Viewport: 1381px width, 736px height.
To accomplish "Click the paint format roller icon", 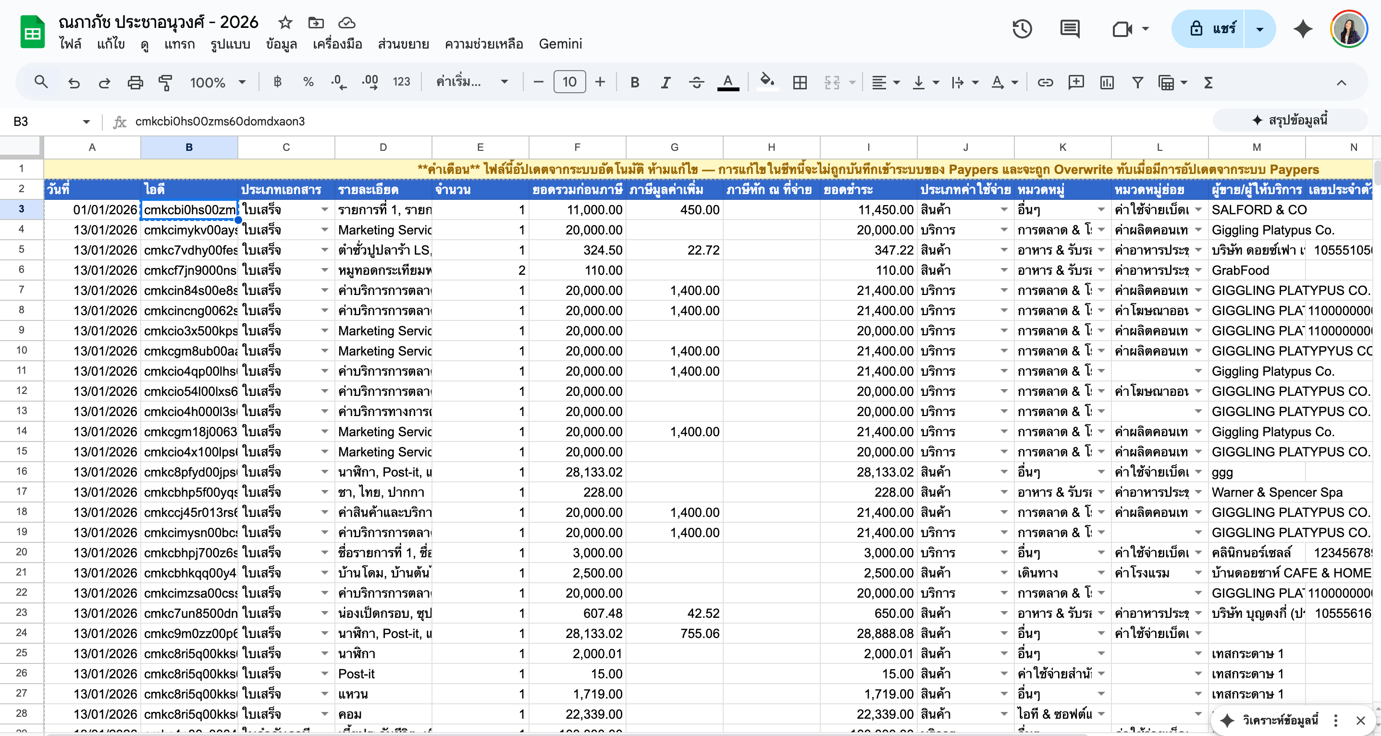I will pos(165,83).
